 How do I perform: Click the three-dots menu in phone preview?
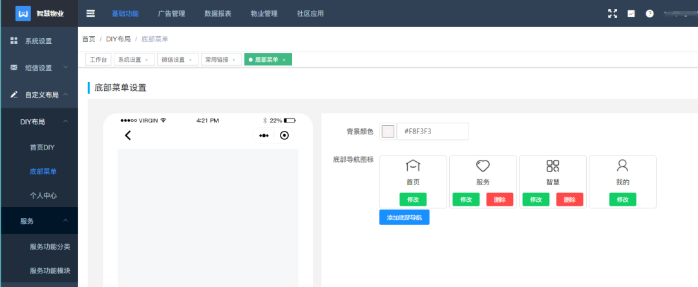point(264,135)
